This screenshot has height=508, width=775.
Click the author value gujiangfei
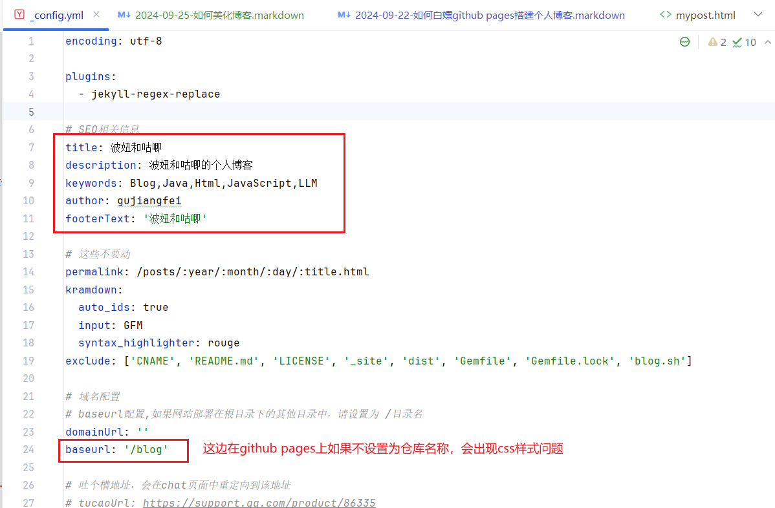[149, 201]
